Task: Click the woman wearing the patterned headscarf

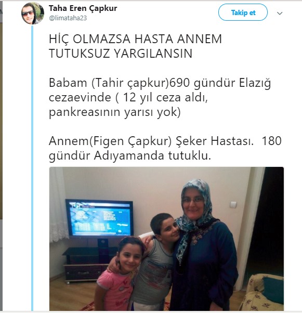Action: tap(204, 245)
